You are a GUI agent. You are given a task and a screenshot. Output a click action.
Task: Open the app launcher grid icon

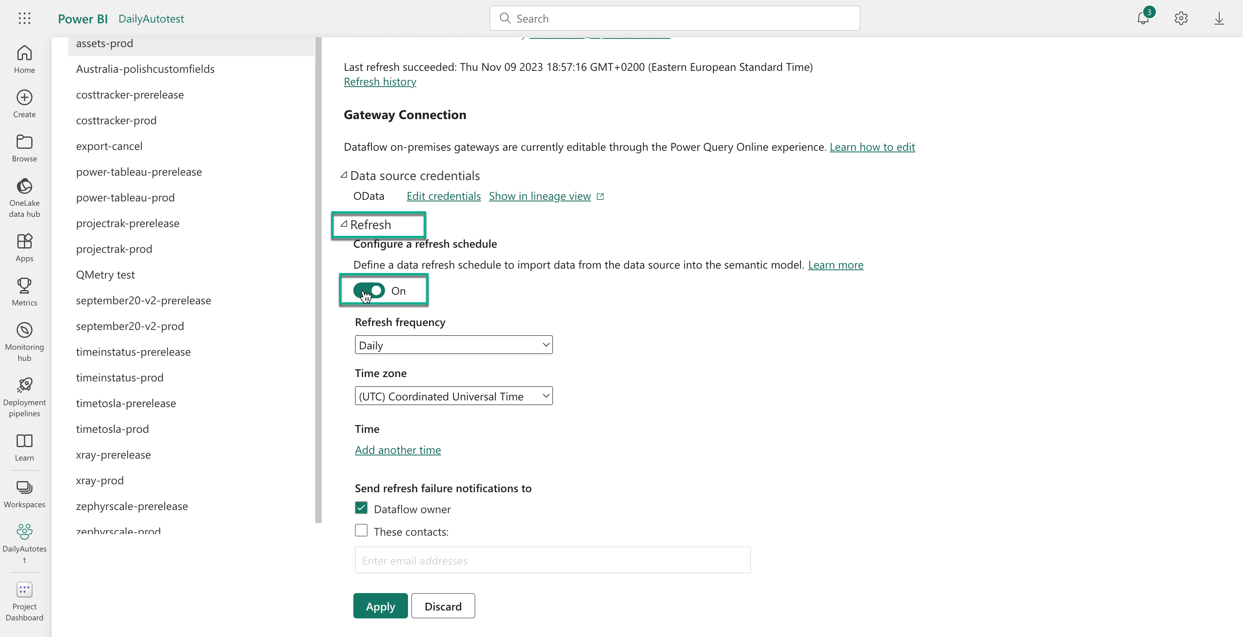click(24, 18)
